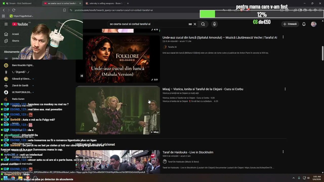Screen dimensions: 324x182
Task: Click the browser address bar URL
Action: tap(114, 10)
